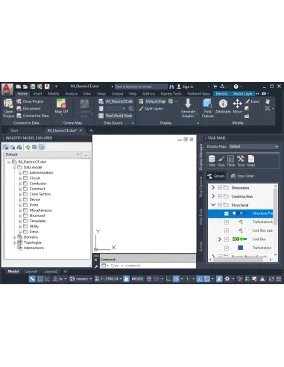284x367 pixels.
Task: Expand the Link Box layer
Action: [x=219, y=239]
